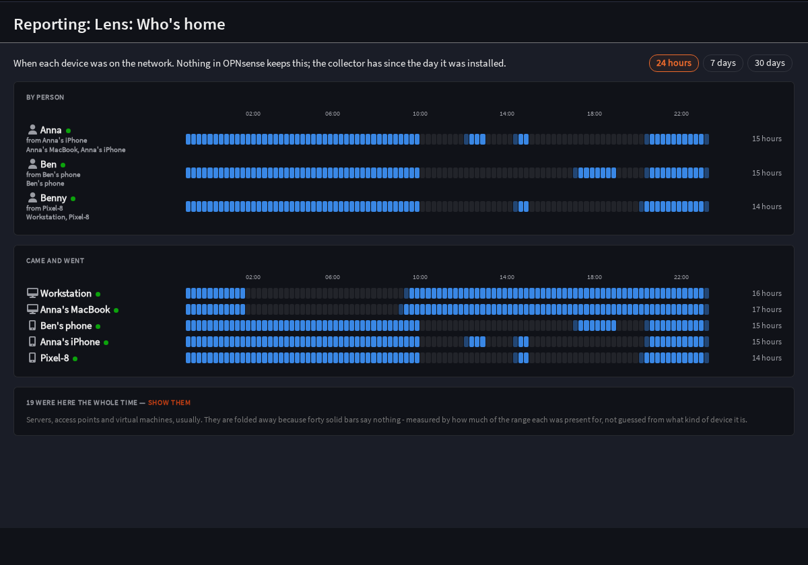
Task: Click the 'Reporting: Lens: Who's home' title
Action: pyautogui.click(x=119, y=24)
